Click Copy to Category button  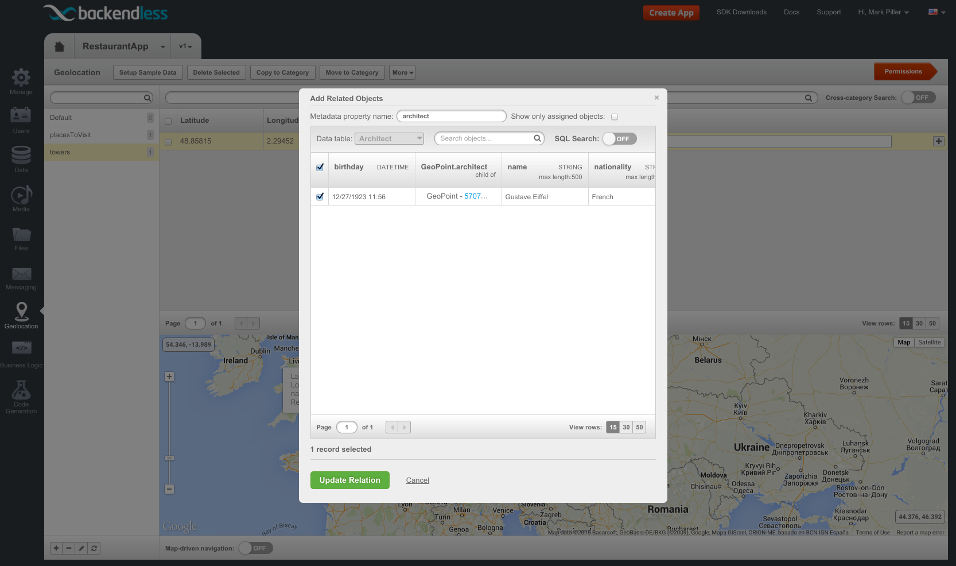tap(282, 72)
